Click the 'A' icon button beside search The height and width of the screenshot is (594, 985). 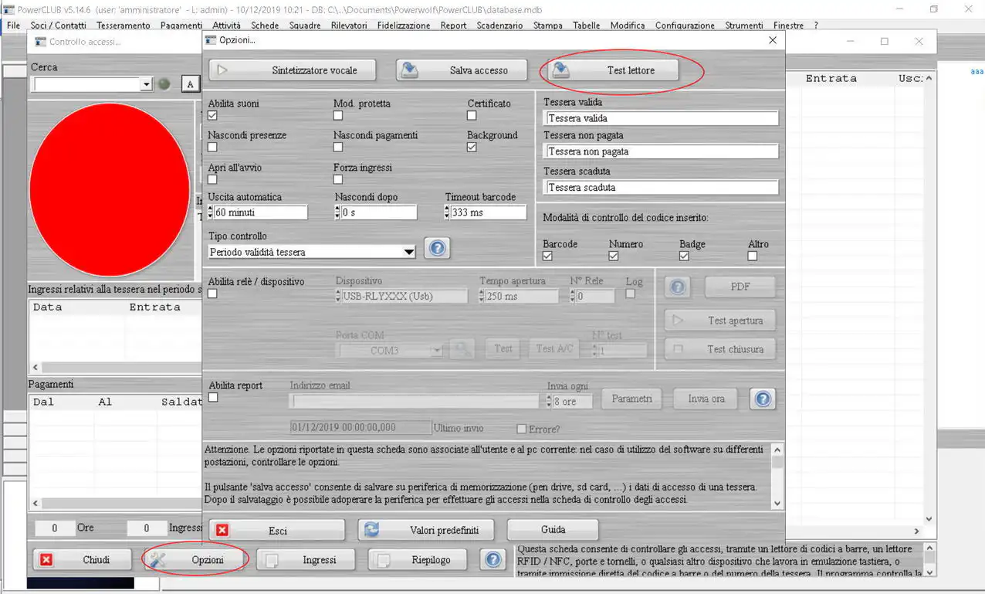190,84
